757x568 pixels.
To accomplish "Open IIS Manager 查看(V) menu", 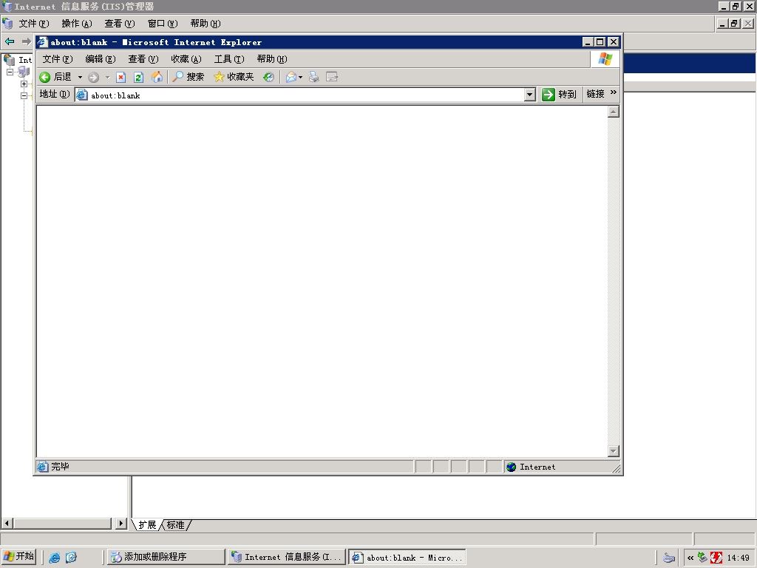I will (x=120, y=24).
